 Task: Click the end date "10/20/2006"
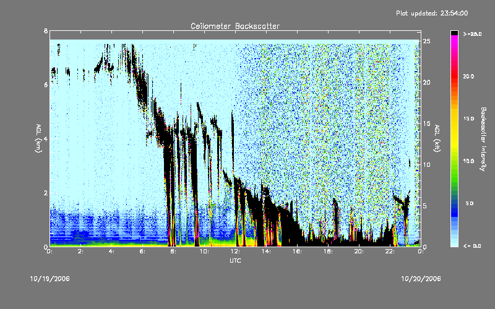[x=421, y=279]
